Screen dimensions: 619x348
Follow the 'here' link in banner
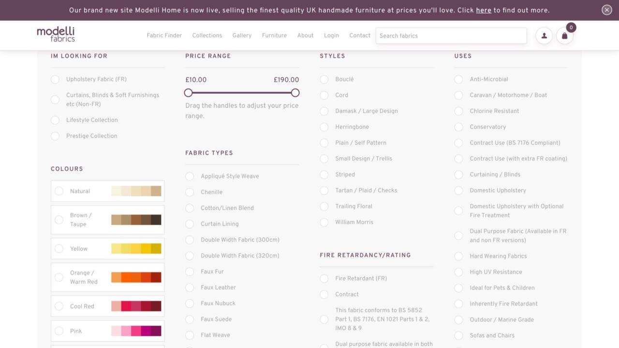(484, 10)
